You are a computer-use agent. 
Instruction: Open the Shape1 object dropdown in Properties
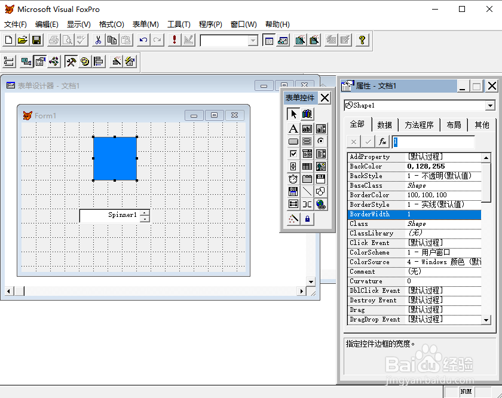pyautogui.click(x=490, y=105)
